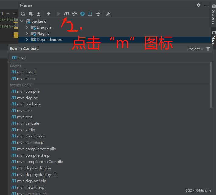Select Lifecycle folder item

click(x=41, y=27)
